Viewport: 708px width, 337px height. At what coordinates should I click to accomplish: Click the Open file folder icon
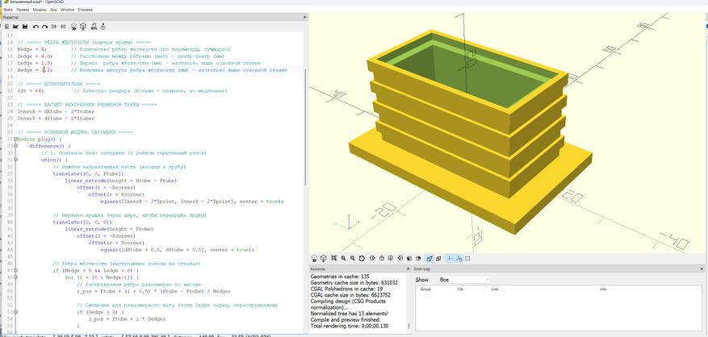coord(15,27)
